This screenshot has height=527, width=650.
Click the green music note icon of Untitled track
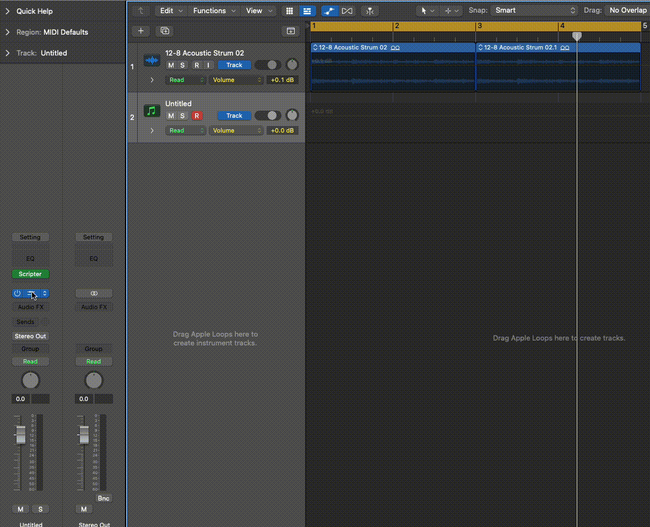point(151,111)
